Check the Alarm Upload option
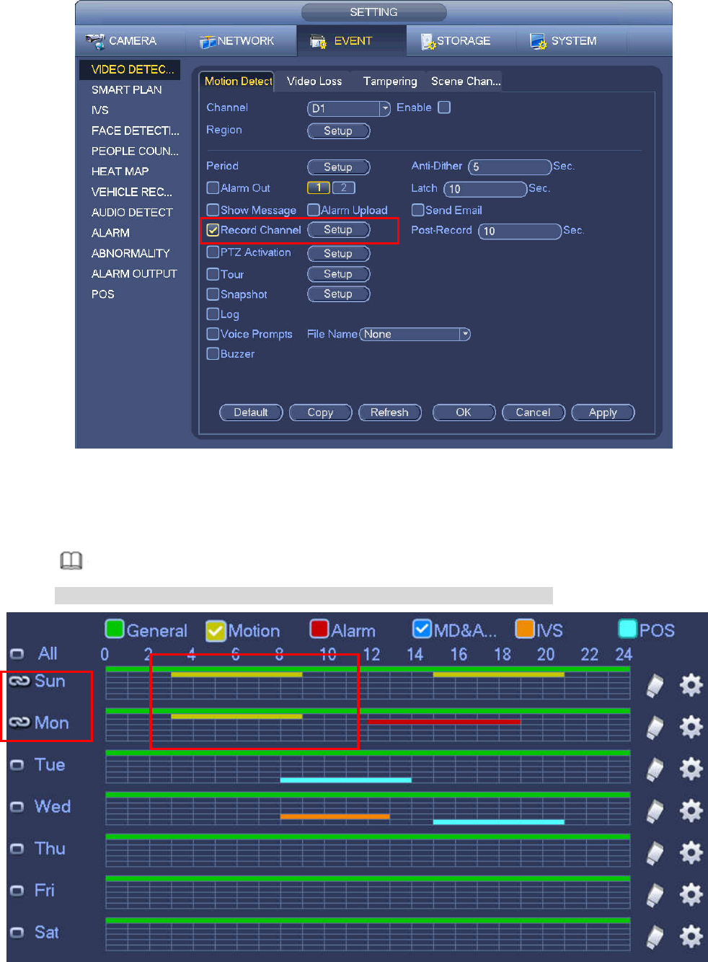Viewport: 708px width, 962px height. pyautogui.click(x=314, y=210)
